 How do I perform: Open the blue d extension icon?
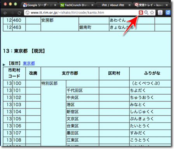168,12
